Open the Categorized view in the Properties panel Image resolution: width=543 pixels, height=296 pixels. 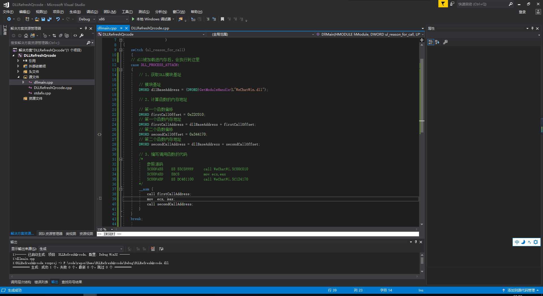(430, 42)
